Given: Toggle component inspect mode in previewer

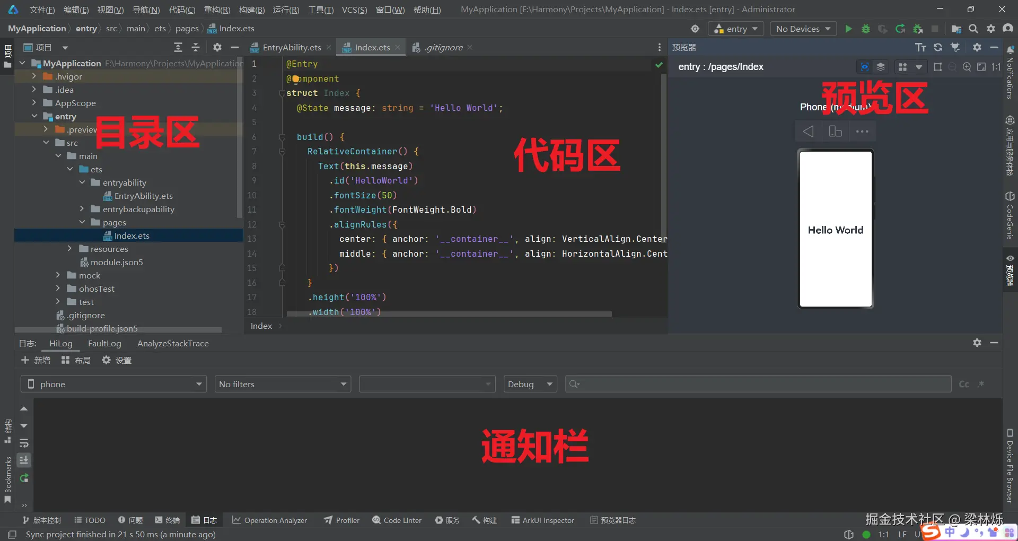Looking at the screenshot, I should [864, 67].
